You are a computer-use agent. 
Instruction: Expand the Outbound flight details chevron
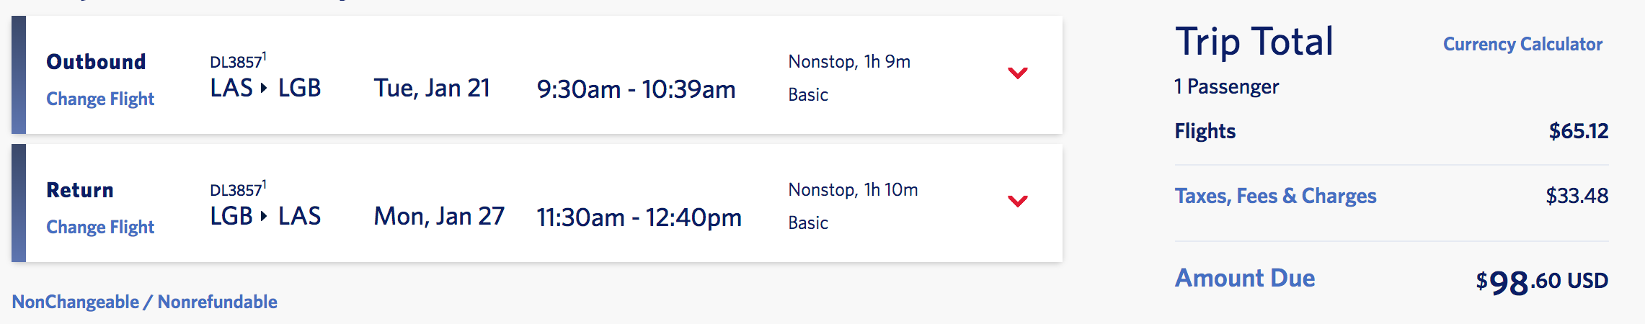pos(1017,73)
